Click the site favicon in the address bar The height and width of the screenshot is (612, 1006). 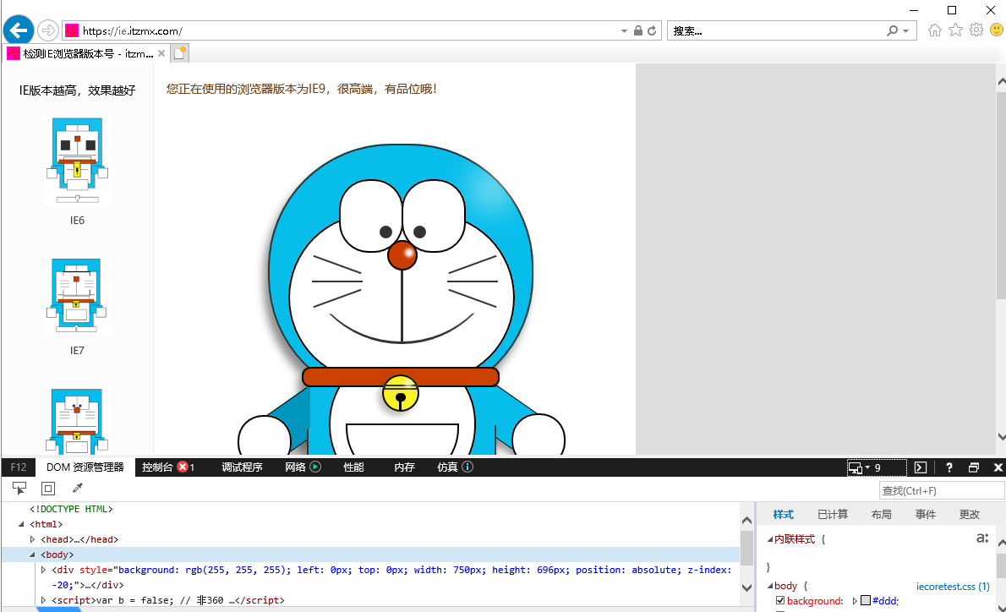pyautogui.click(x=72, y=30)
